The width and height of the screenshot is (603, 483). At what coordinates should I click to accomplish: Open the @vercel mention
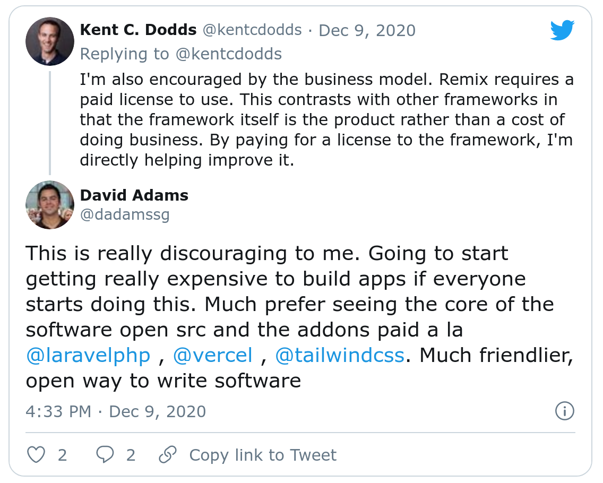coord(213,355)
